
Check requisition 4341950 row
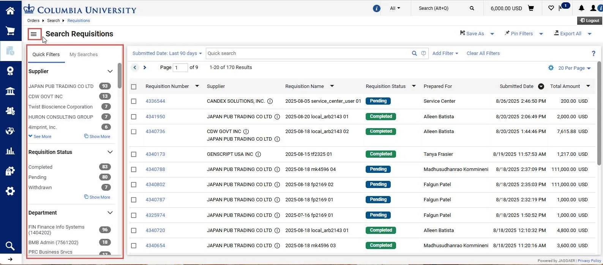134,117
